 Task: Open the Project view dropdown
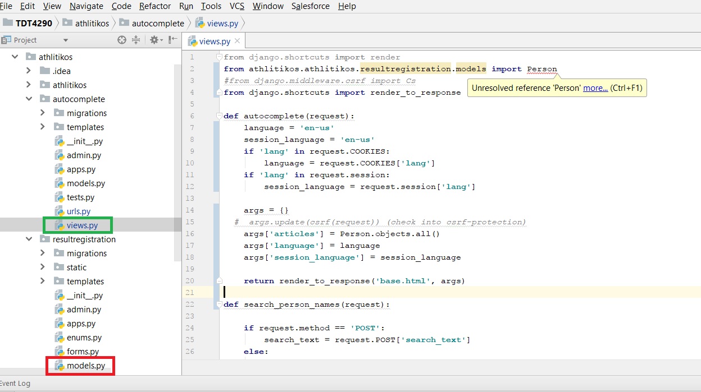(x=66, y=40)
